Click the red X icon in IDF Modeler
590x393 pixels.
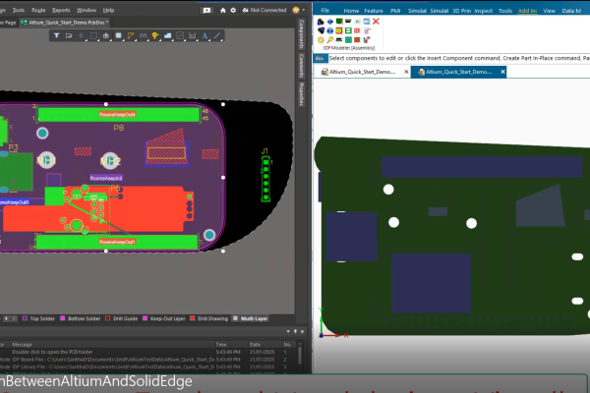pos(376,21)
